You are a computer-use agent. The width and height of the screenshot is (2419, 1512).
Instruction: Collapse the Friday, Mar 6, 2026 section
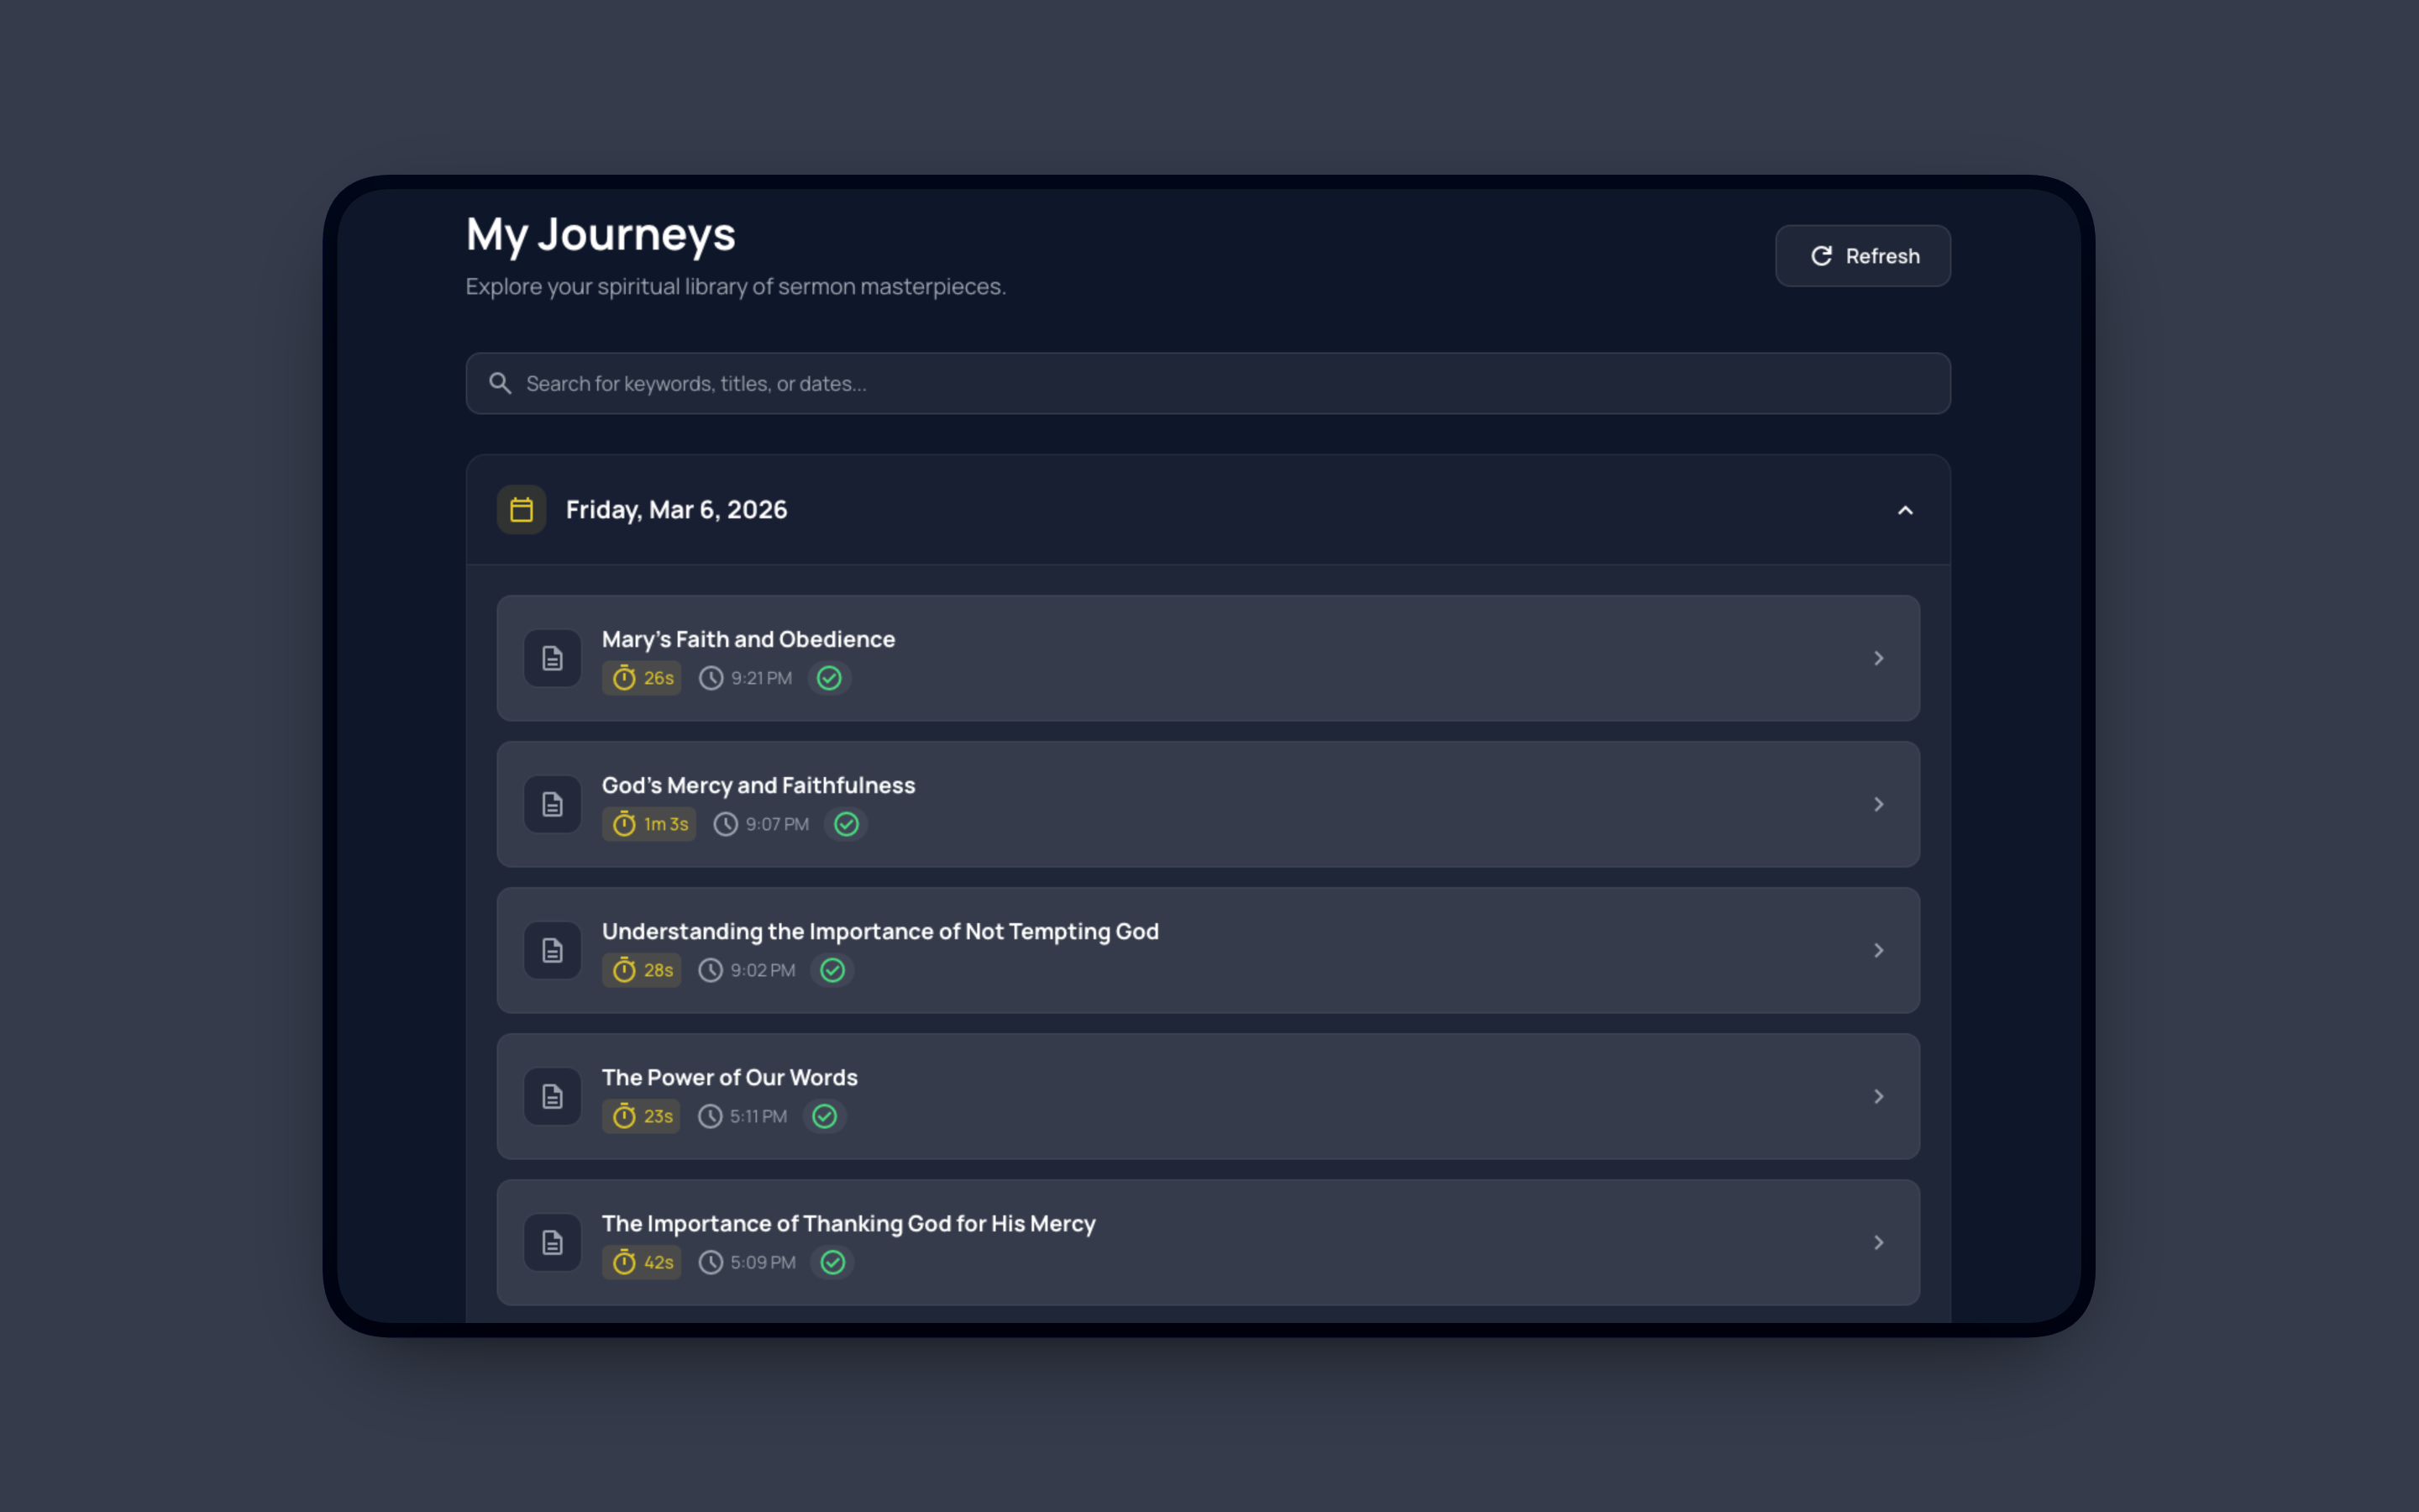[1904, 510]
